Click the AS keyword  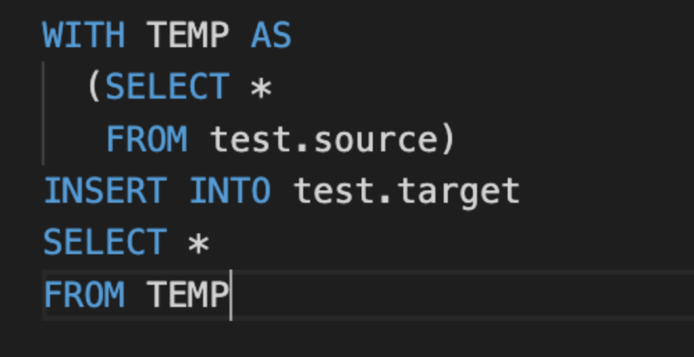(x=271, y=35)
